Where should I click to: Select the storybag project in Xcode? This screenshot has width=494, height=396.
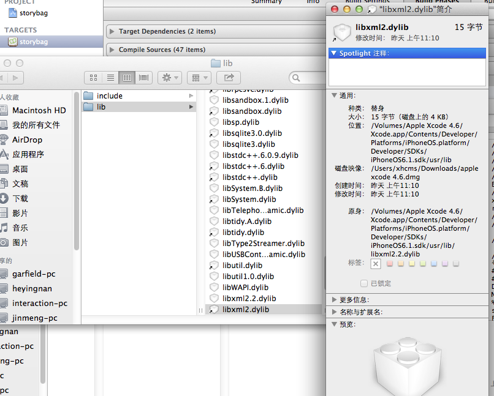click(x=28, y=13)
